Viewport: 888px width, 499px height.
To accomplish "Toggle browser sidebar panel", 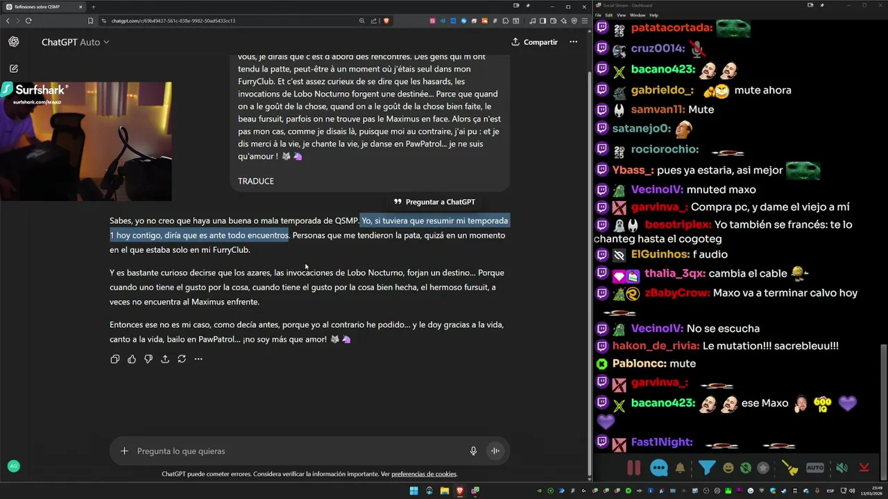I will point(543,21).
